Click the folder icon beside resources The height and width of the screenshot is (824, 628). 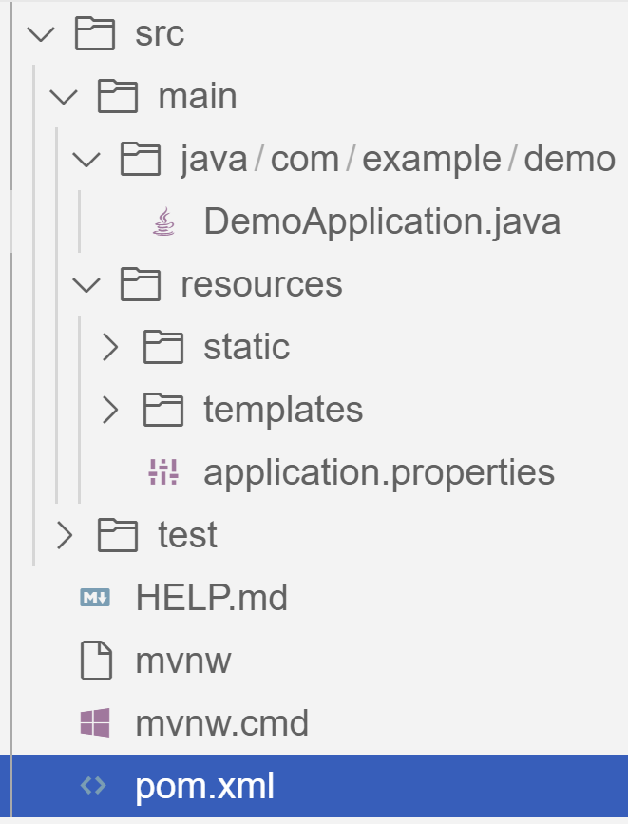click(143, 284)
